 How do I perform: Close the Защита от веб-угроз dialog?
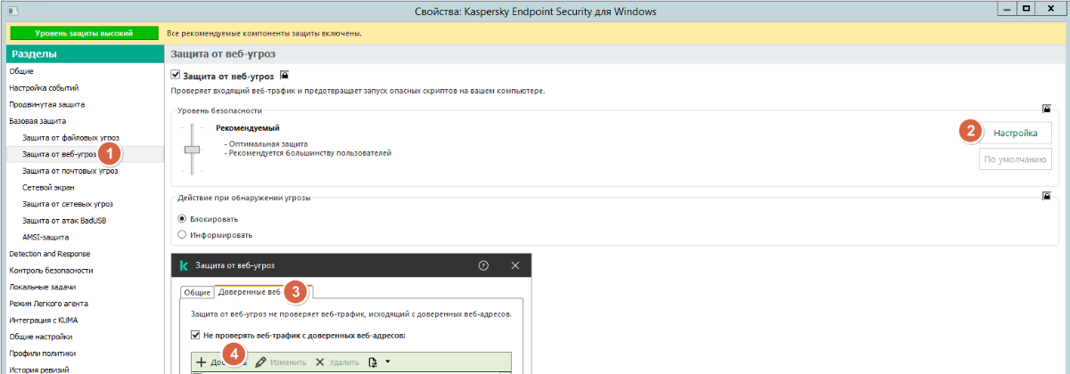tap(515, 265)
